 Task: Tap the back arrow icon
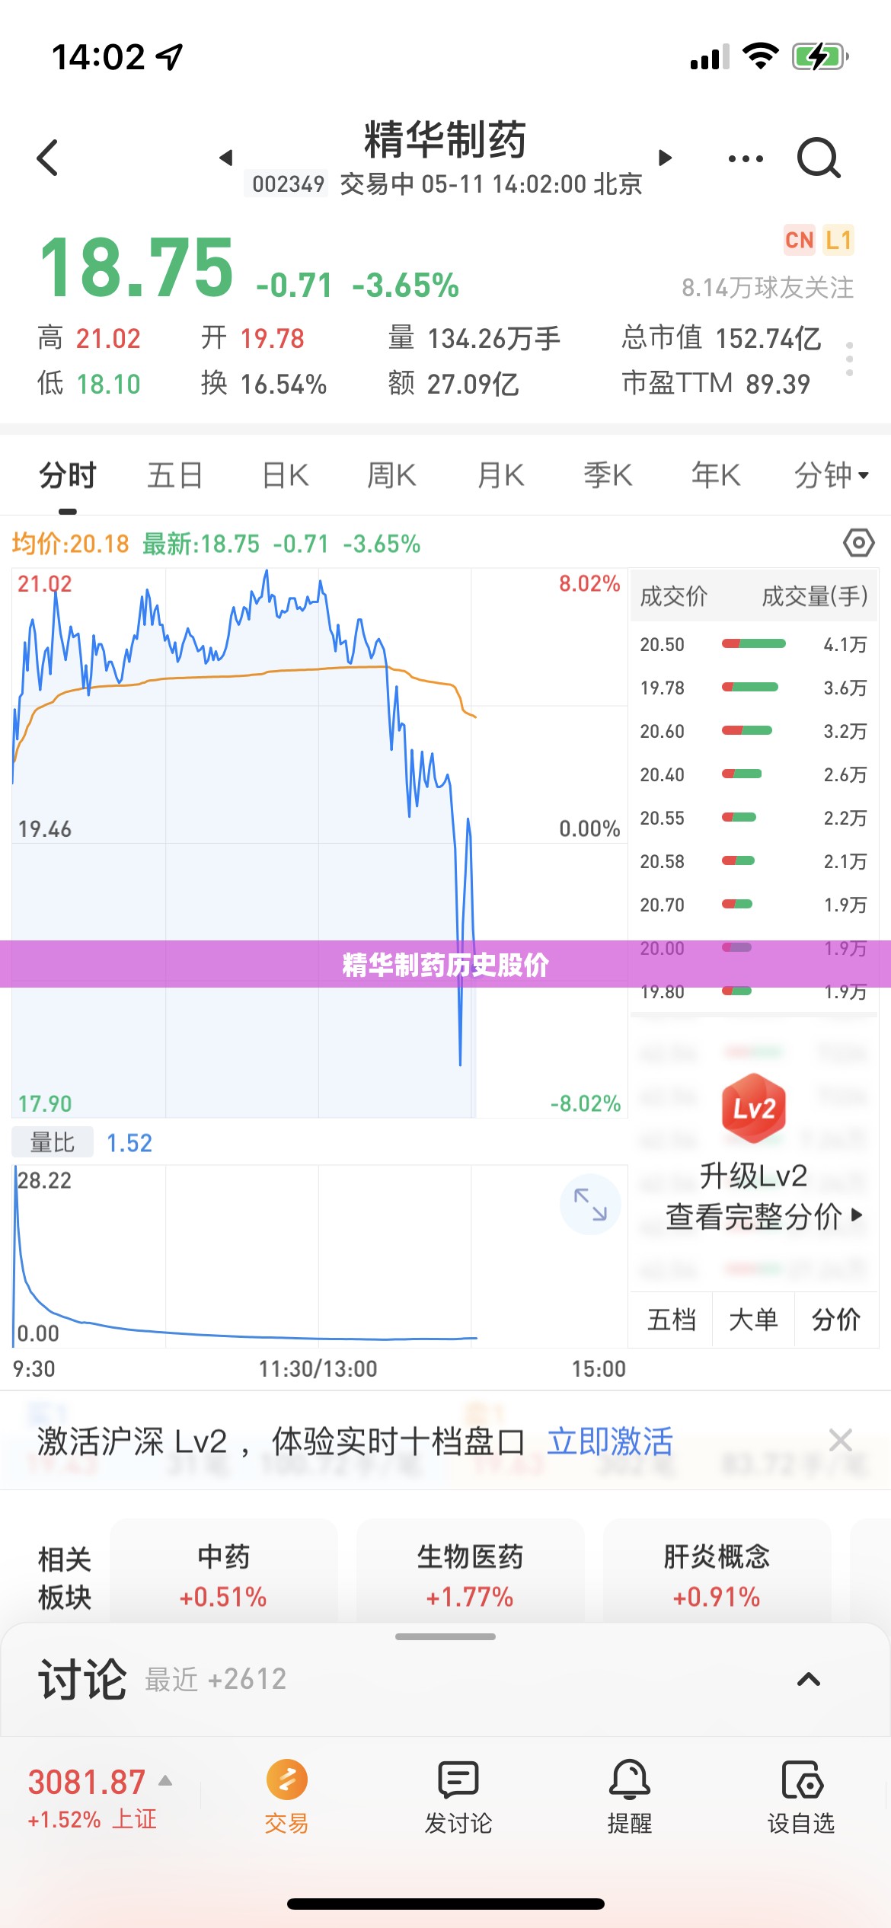click(x=47, y=158)
